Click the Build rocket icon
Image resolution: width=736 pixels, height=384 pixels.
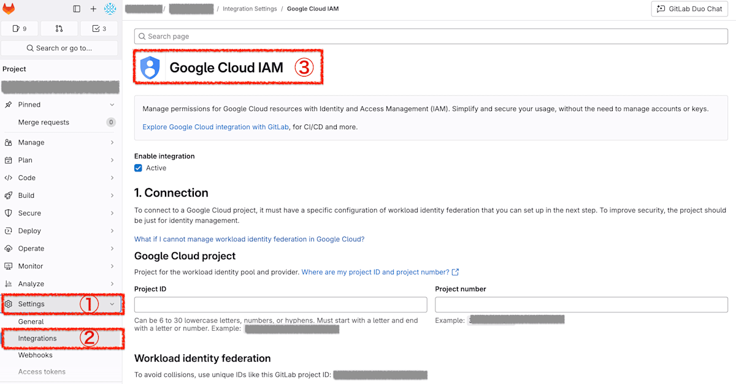click(x=8, y=196)
